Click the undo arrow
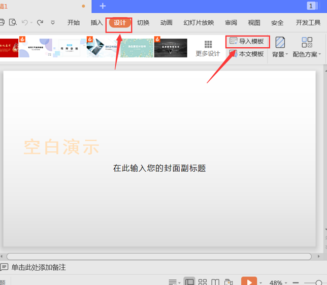Image resolution: width=327 pixels, height=285 pixels. [x=25, y=22]
